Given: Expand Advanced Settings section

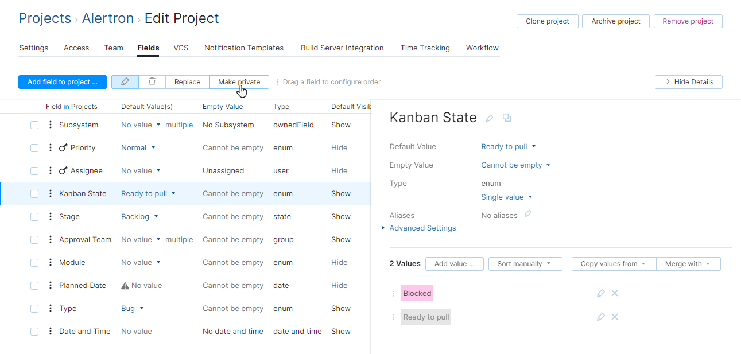Looking at the screenshot, I should [422, 228].
